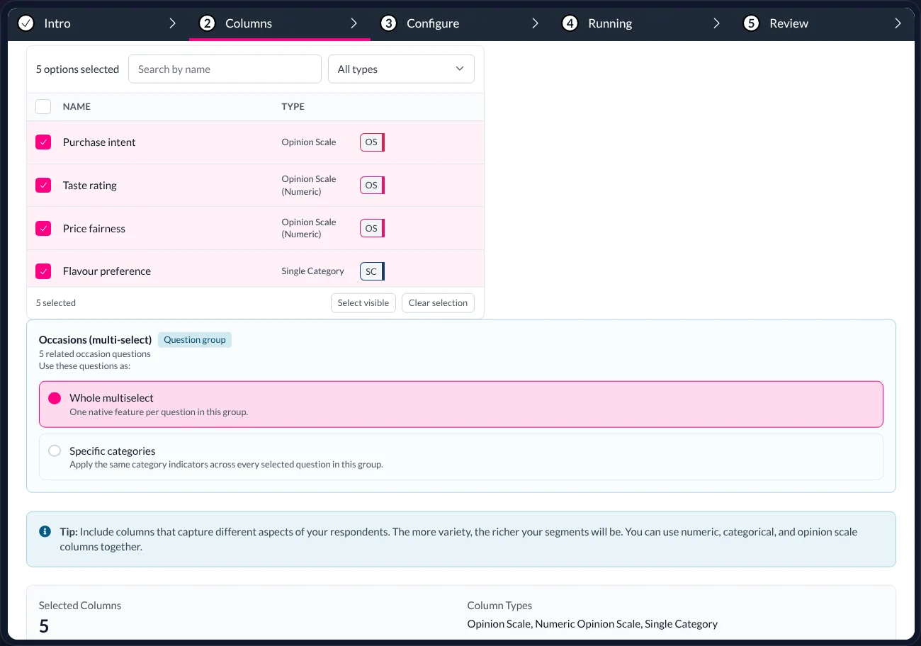Open the Columns step tab
Image resolution: width=921 pixels, height=646 pixels.
[279, 23]
